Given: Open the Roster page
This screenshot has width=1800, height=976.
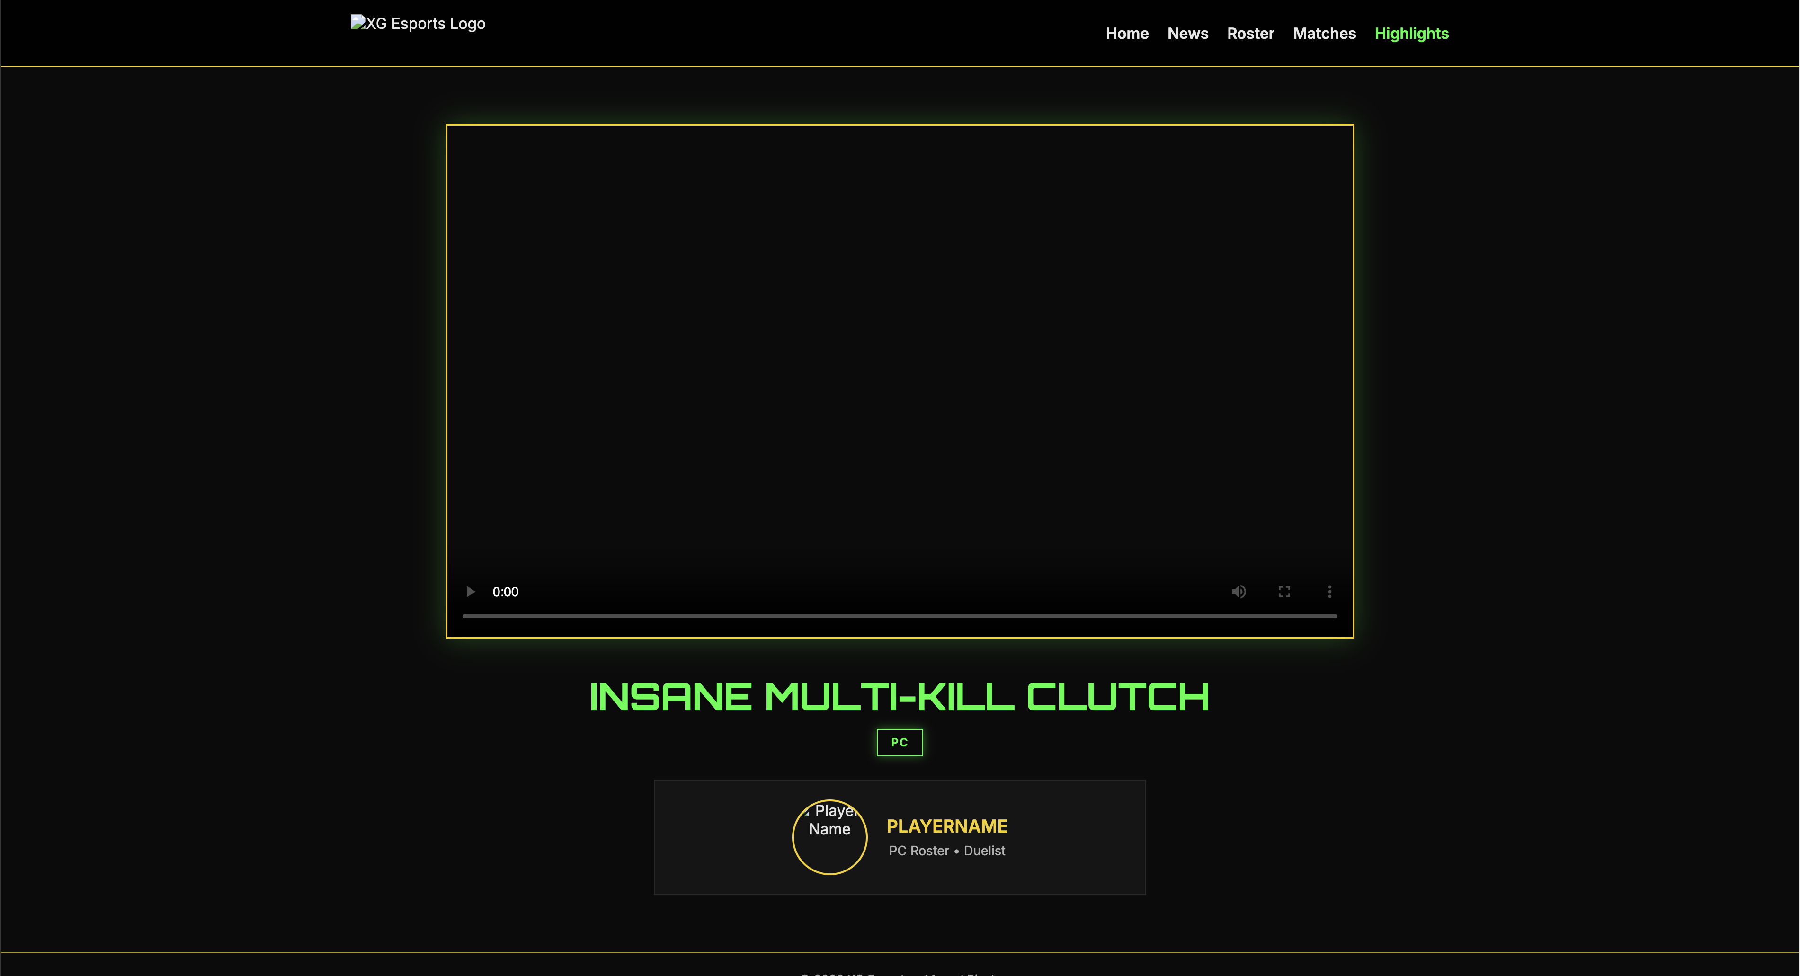Looking at the screenshot, I should tap(1250, 33).
